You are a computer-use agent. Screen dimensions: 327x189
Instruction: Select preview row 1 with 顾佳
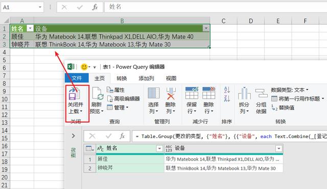click(90, 159)
